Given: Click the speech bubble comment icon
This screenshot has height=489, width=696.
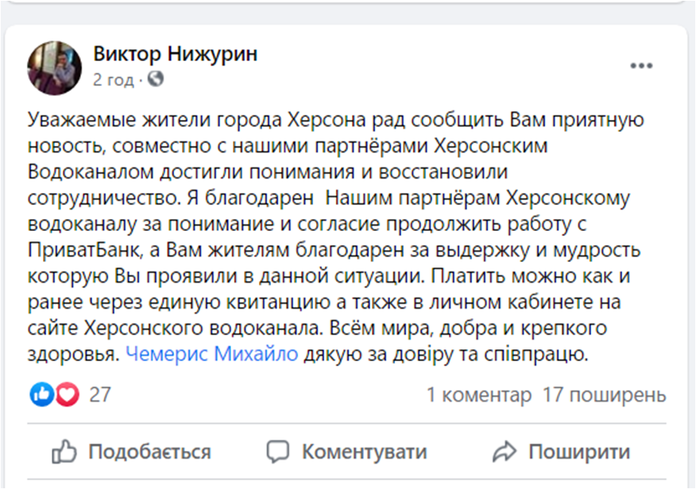Looking at the screenshot, I should point(277,452).
